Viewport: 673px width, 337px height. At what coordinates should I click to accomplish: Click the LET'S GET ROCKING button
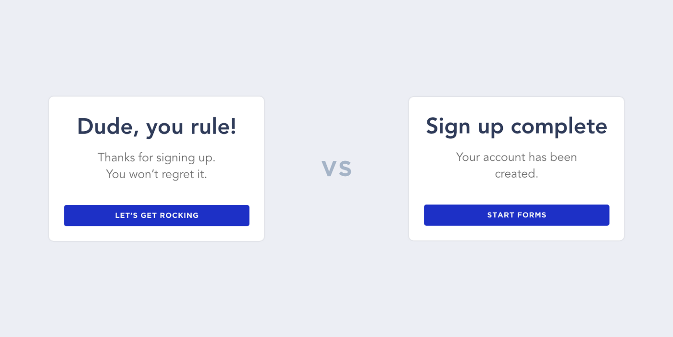[x=157, y=216]
